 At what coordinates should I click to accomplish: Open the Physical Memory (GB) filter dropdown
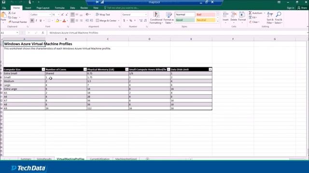coord(126,69)
